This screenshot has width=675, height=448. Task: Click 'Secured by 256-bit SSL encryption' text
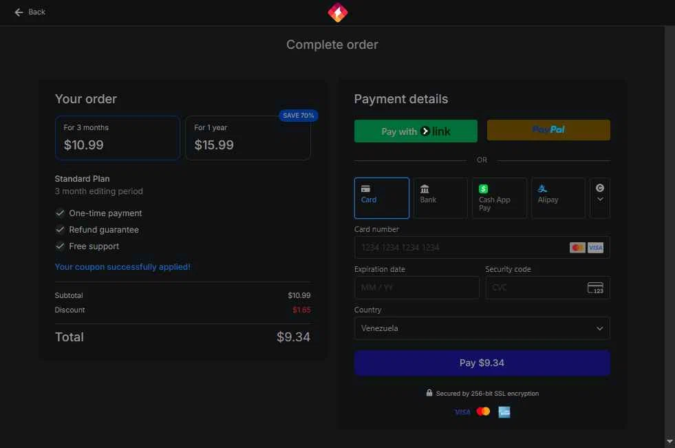point(487,394)
